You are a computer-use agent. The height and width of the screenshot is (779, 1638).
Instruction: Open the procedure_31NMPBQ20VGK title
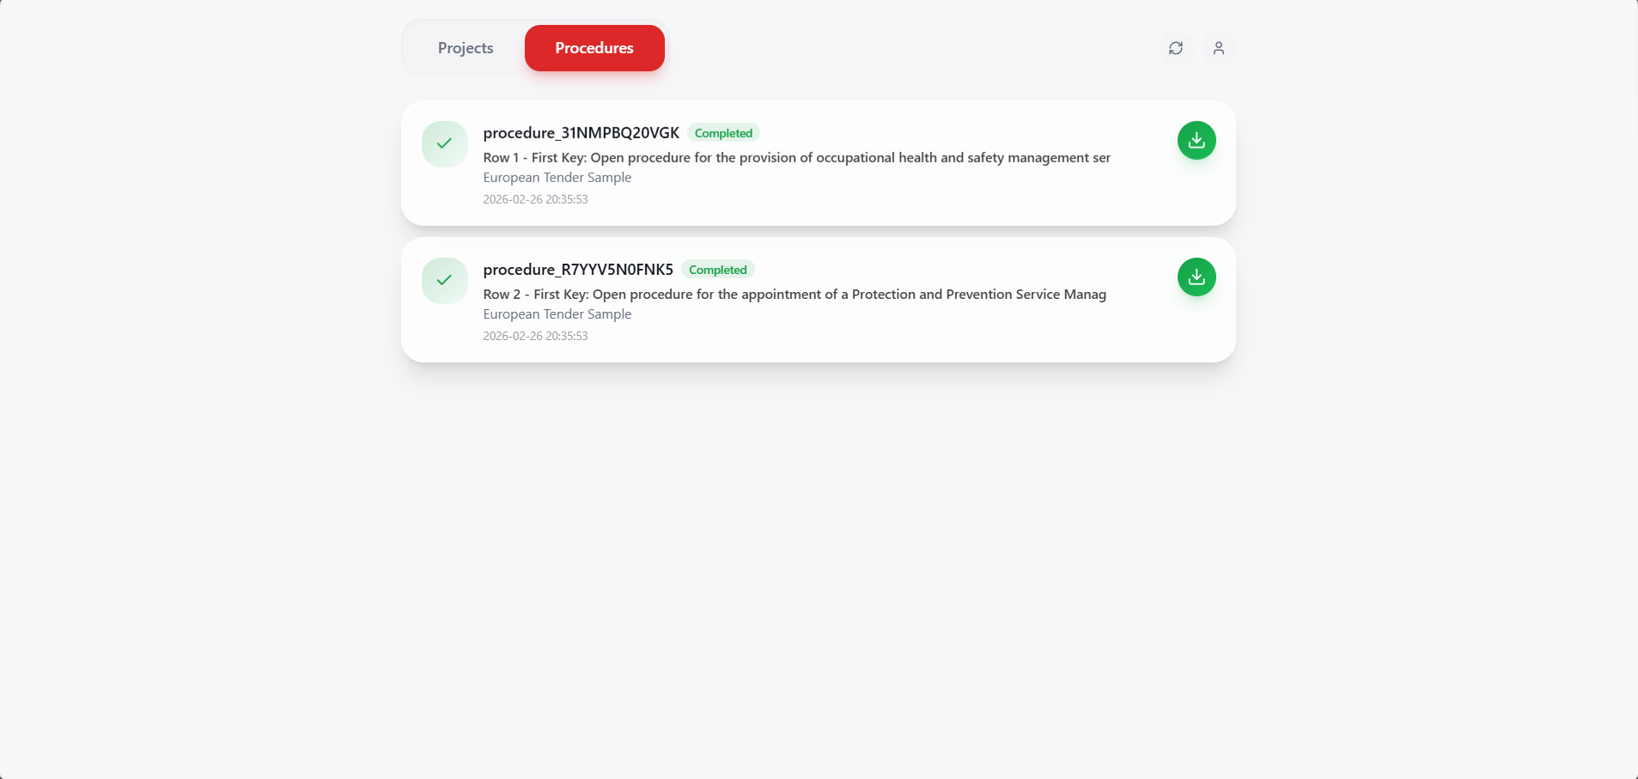pyautogui.click(x=581, y=133)
